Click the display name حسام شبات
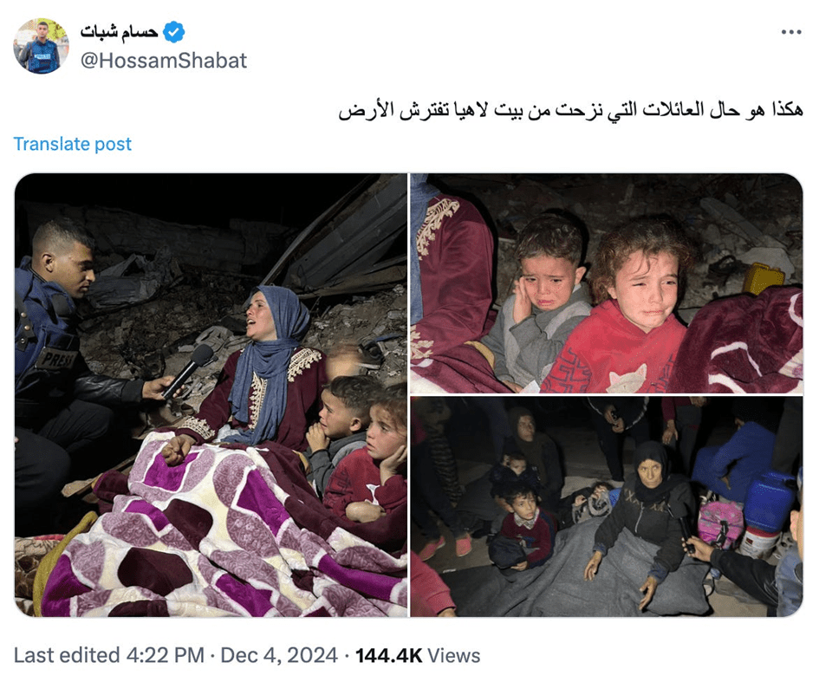 point(119,32)
